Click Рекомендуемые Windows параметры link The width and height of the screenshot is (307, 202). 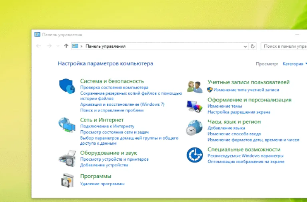tap(245, 156)
